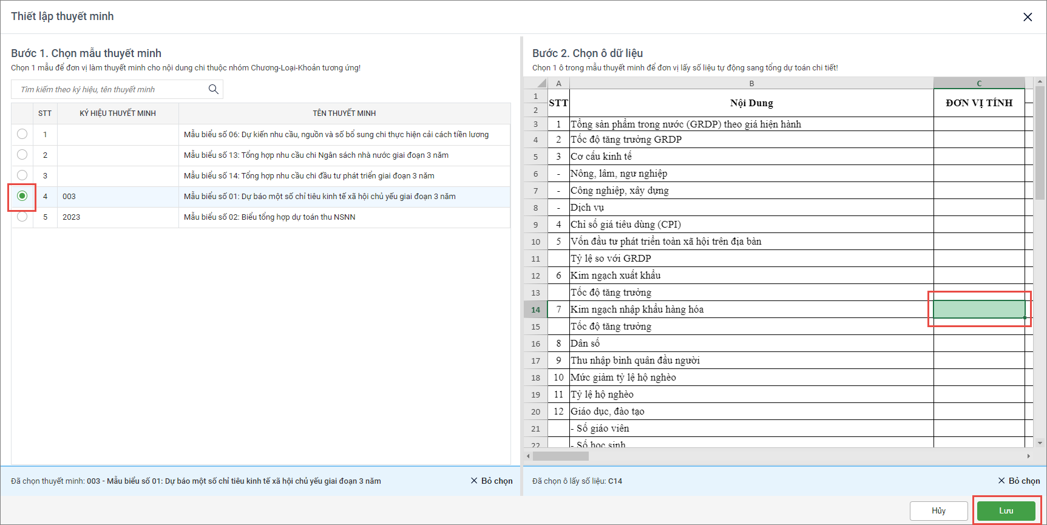The height and width of the screenshot is (525, 1047).
Task: Select radio for Mẫu biểu số 06
Action: coord(22,134)
